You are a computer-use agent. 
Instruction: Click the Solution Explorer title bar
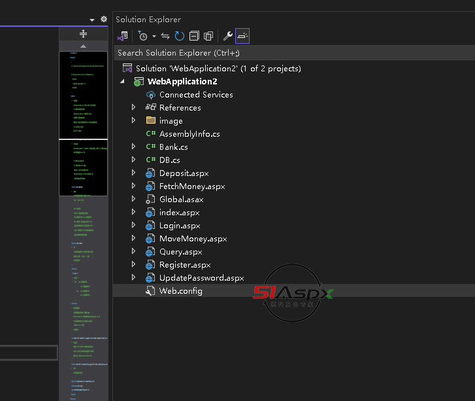point(295,20)
